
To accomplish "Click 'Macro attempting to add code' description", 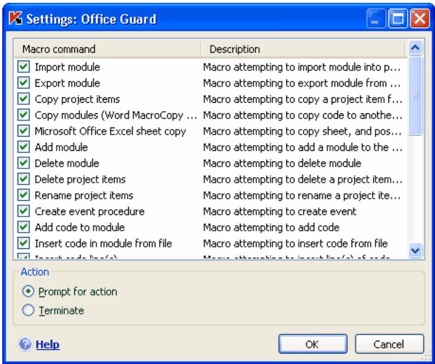I will [271, 228].
